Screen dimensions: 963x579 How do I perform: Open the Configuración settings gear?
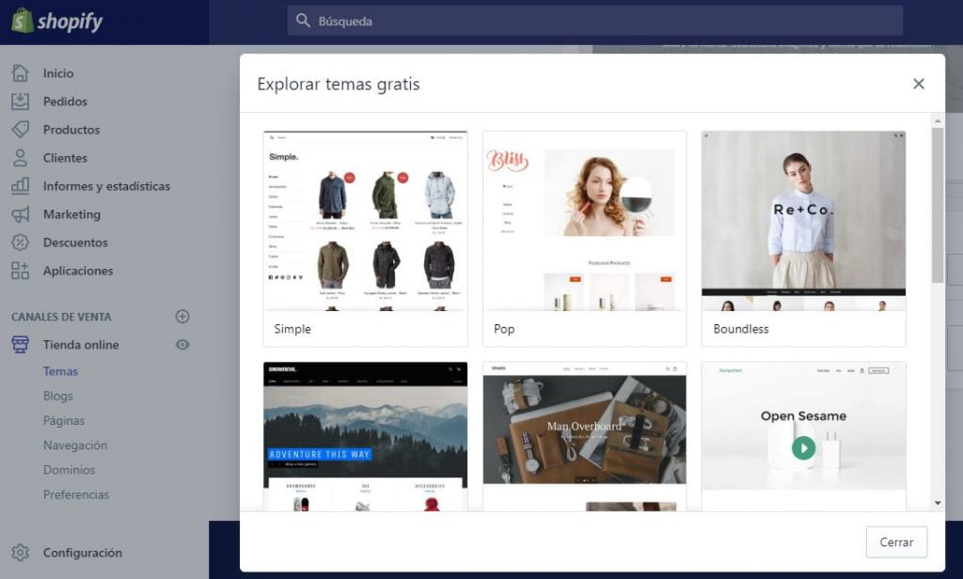(x=18, y=553)
